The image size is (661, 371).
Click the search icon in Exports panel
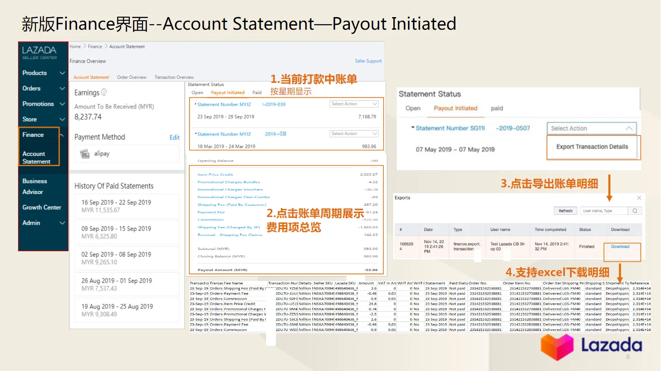pos(635,211)
